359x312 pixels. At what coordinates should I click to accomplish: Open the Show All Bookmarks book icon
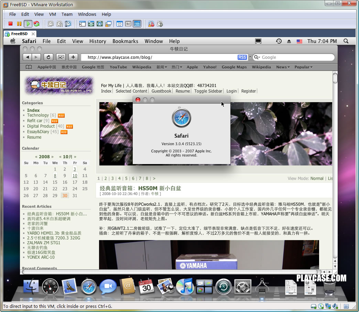coord(29,67)
